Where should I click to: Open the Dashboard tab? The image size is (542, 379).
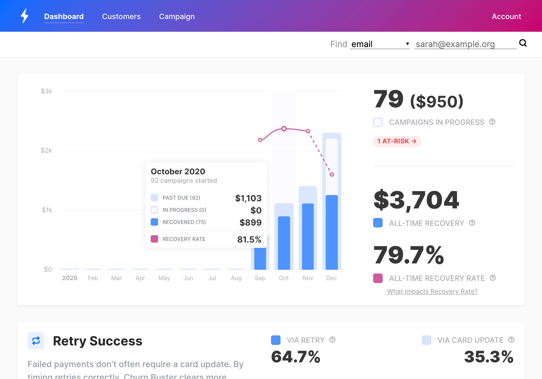point(64,16)
